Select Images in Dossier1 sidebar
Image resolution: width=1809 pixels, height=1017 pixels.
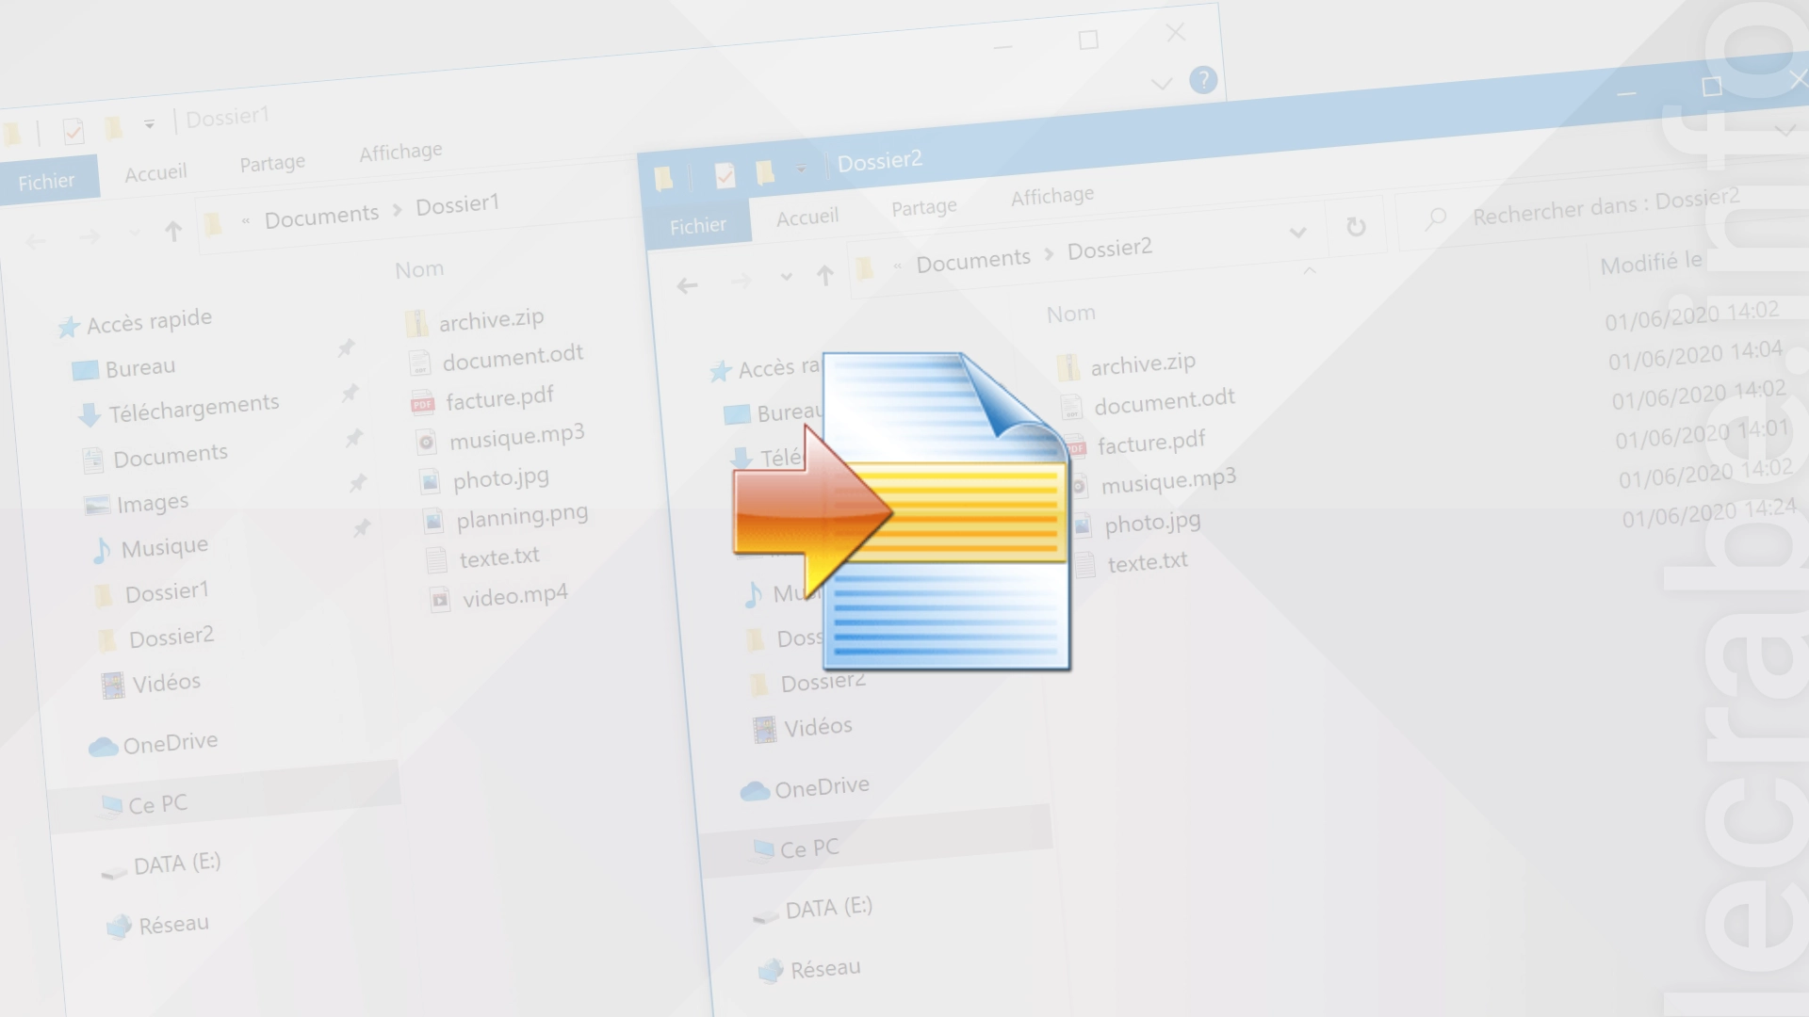(153, 504)
